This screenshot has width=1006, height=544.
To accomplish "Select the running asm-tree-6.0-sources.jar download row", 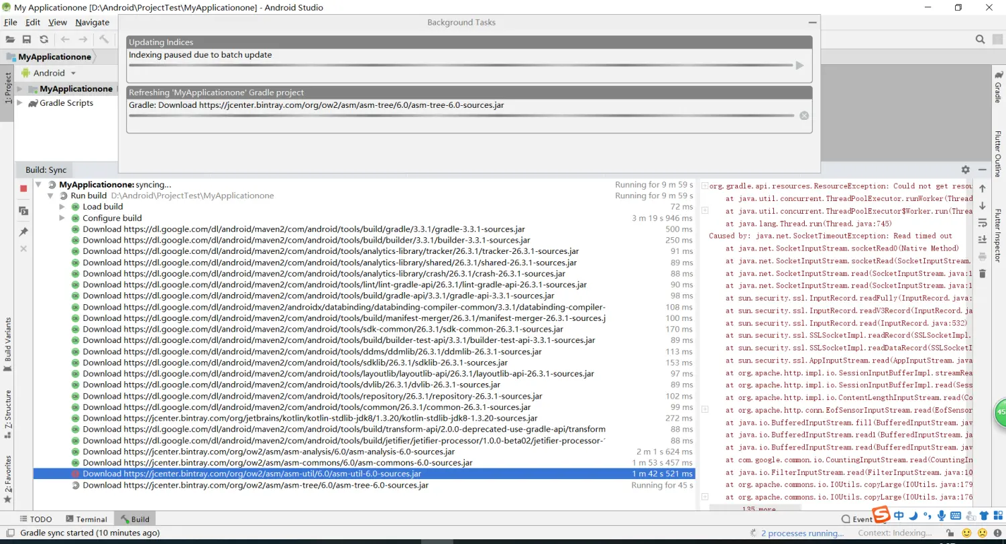I will 364,485.
